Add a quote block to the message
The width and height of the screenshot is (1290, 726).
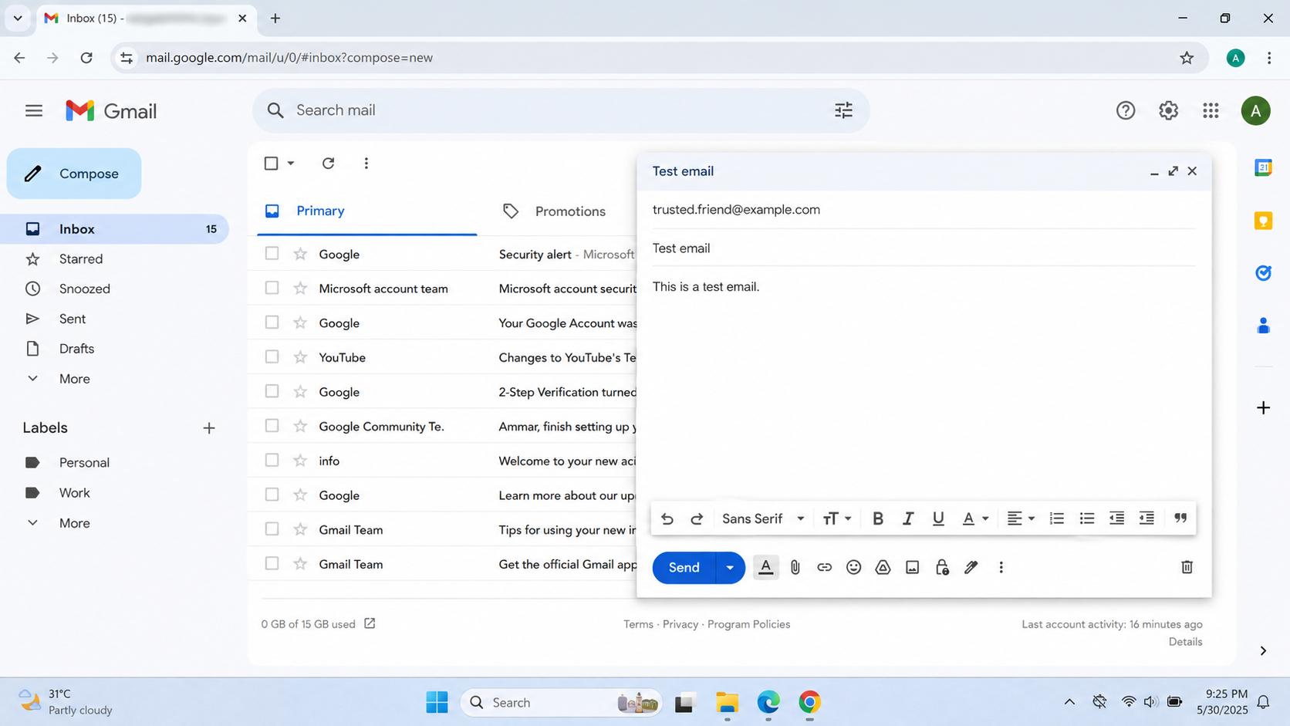coord(1180,518)
